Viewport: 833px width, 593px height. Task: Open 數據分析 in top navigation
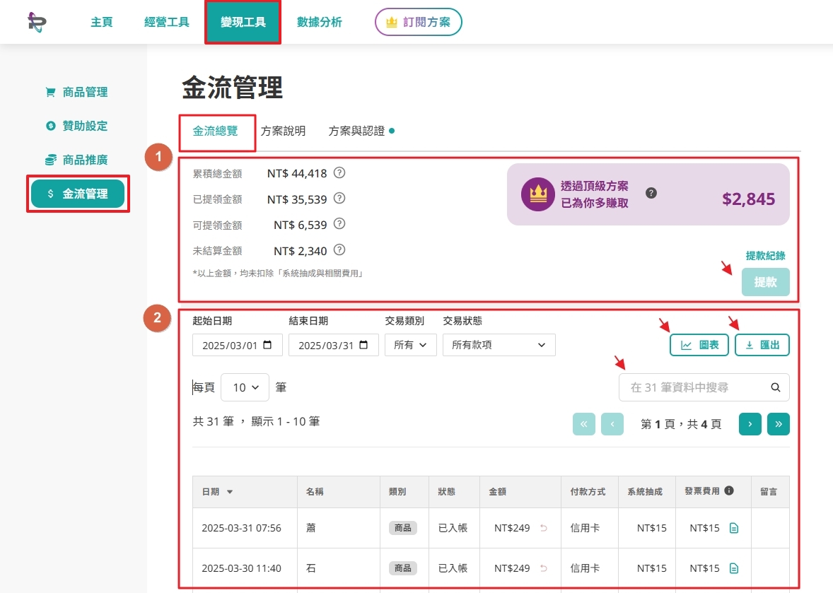point(320,23)
